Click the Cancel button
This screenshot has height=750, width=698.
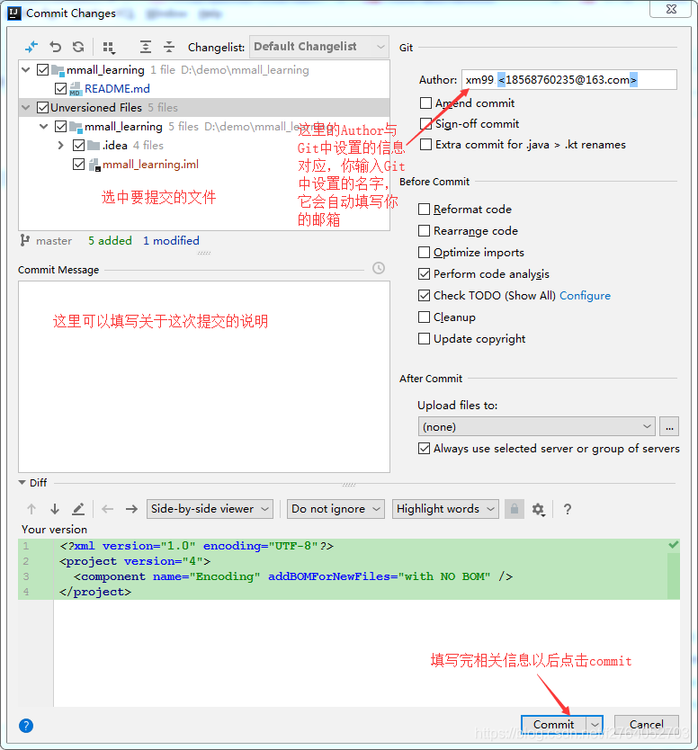pos(647,725)
